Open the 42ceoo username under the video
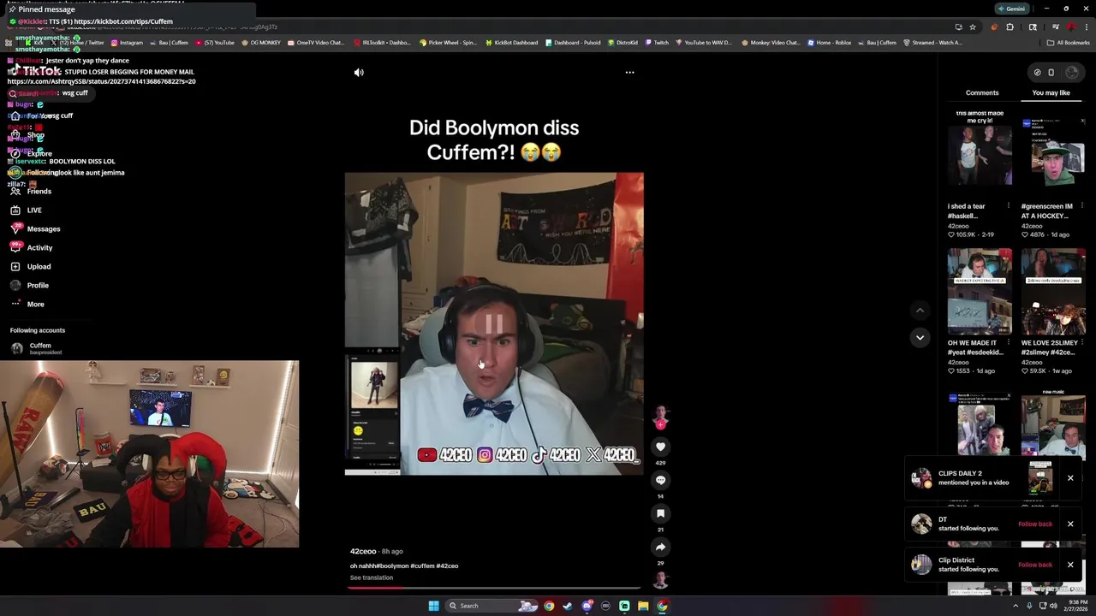The width and height of the screenshot is (1096, 616). (x=363, y=551)
